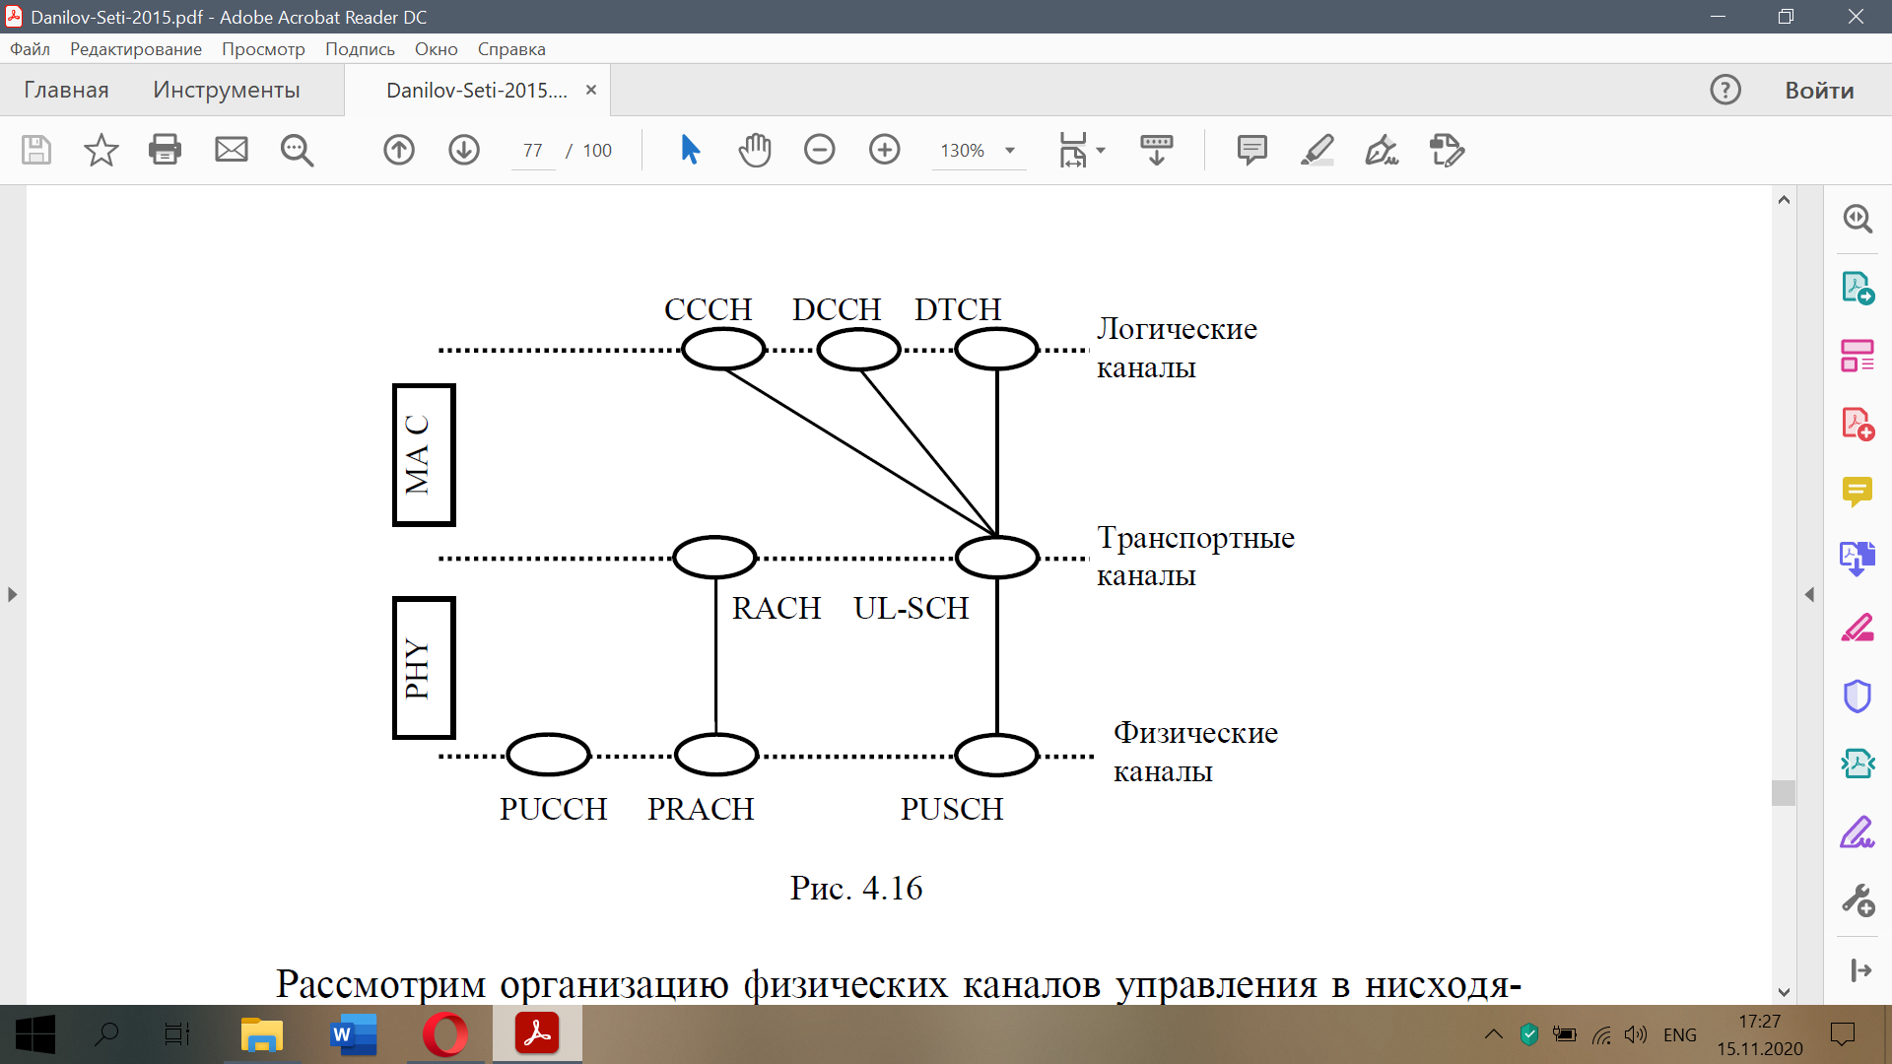Open File Explorer from the taskbar
This screenshot has height=1064, width=1892.
pyautogui.click(x=261, y=1034)
